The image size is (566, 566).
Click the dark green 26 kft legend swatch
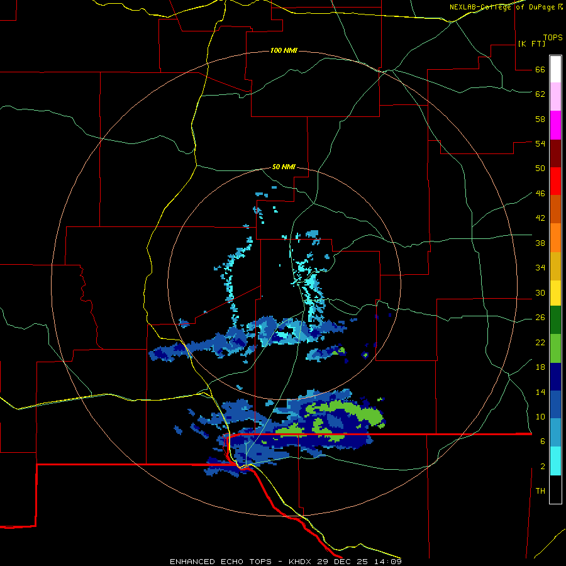tap(555, 320)
